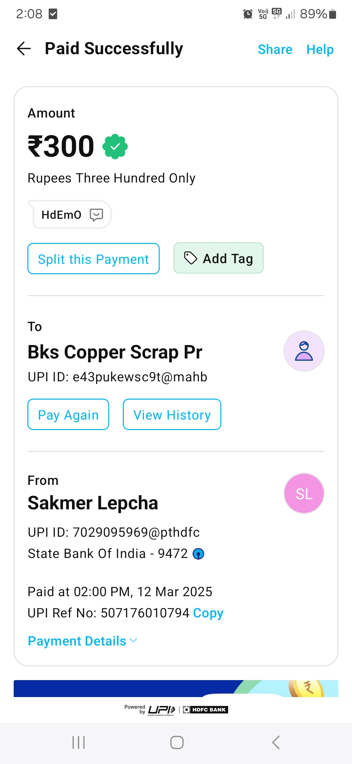
Task: Open the Help link
Action: (x=320, y=50)
